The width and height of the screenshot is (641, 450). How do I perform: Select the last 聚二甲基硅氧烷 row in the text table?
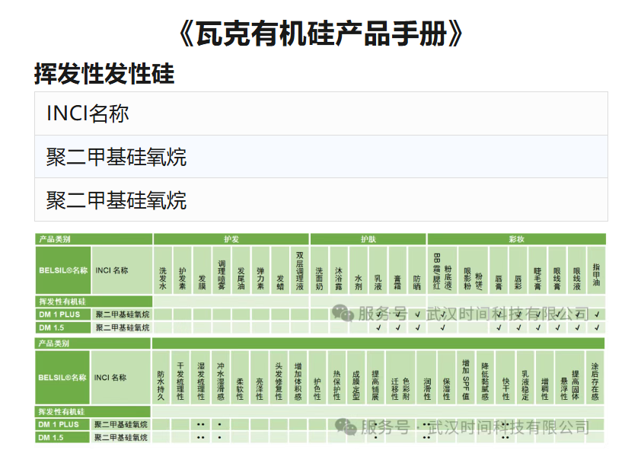click(320, 200)
